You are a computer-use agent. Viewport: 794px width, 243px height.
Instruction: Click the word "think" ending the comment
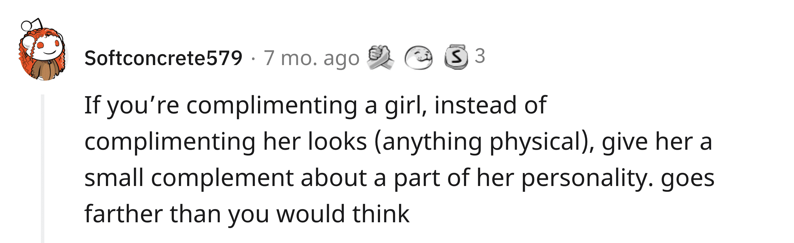tap(381, 214)
